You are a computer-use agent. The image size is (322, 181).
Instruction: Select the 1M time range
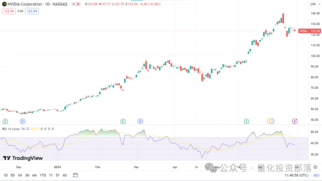click(x=20, y=175)
